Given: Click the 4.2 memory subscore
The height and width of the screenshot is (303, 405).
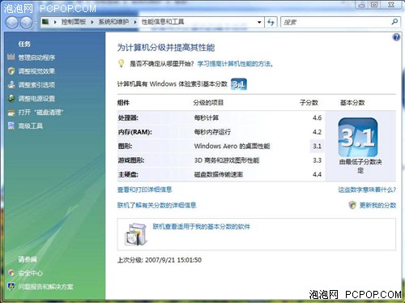Looking at the screenshot, I should [317, 132].
